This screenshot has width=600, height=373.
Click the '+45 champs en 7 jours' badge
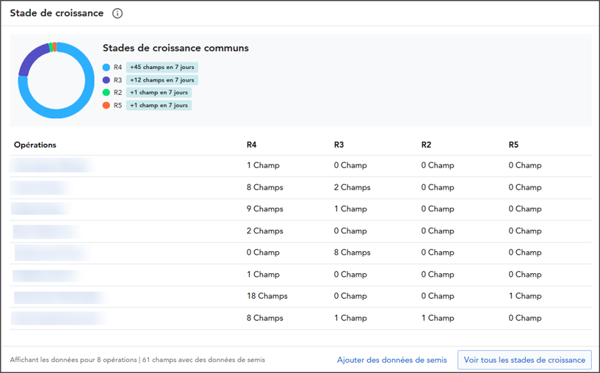[162, 68]
